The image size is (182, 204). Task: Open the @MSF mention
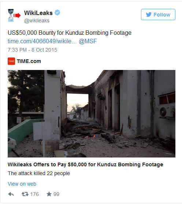[88, 41]
